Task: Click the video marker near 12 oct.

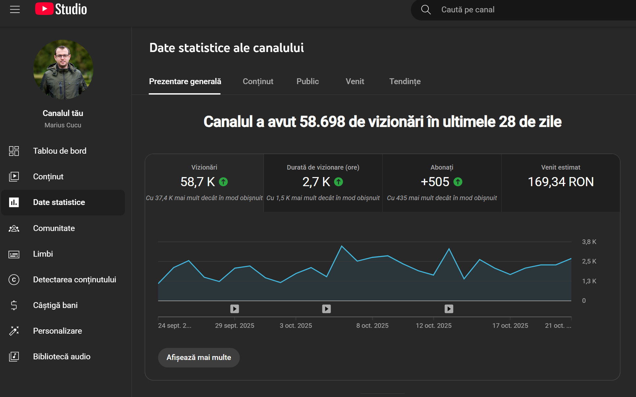Action: pos(449,309)
